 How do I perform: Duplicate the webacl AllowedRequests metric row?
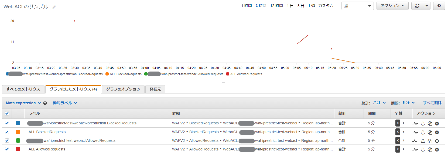click(430, 141)
